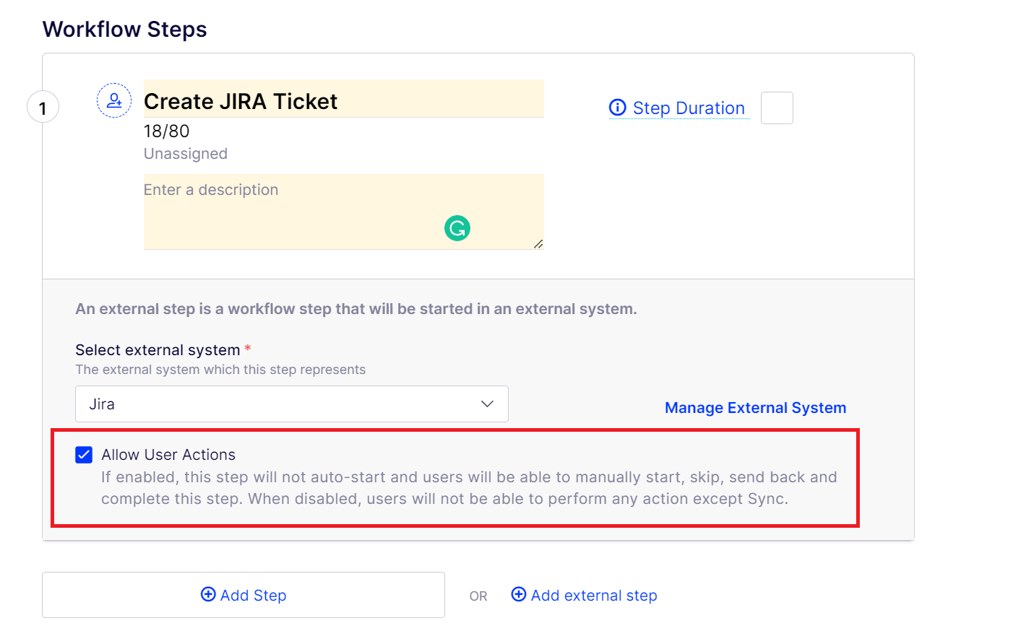Click the Add external step link
The height and width of the screenshot is (631, 1026).
(x=594, y=596)
